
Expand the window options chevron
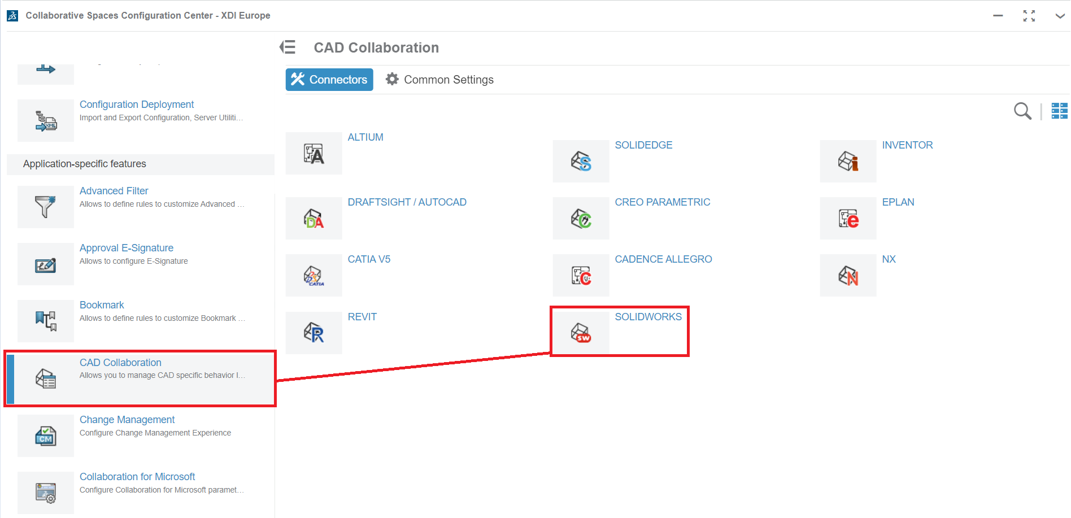1060,16
